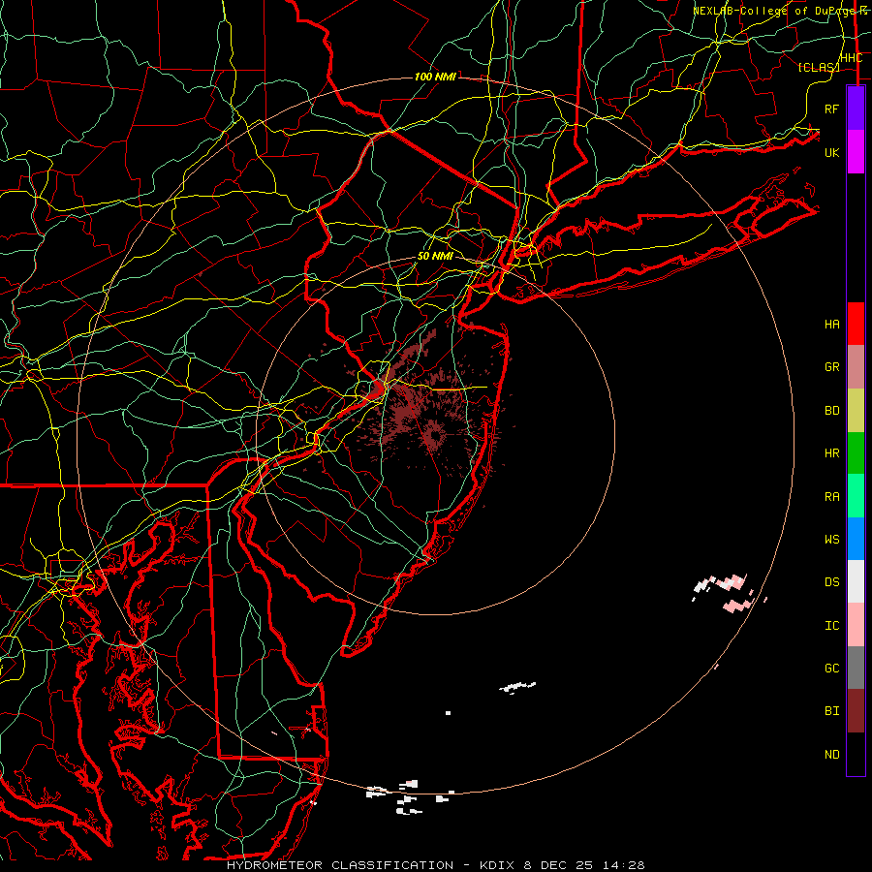Click the HR legend label
This screenshot has width=872, height=872.
point(832,453)
